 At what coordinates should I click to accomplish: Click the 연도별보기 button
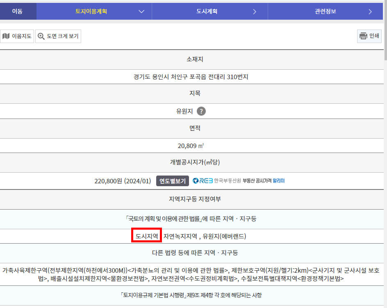[x=173, y=180]
